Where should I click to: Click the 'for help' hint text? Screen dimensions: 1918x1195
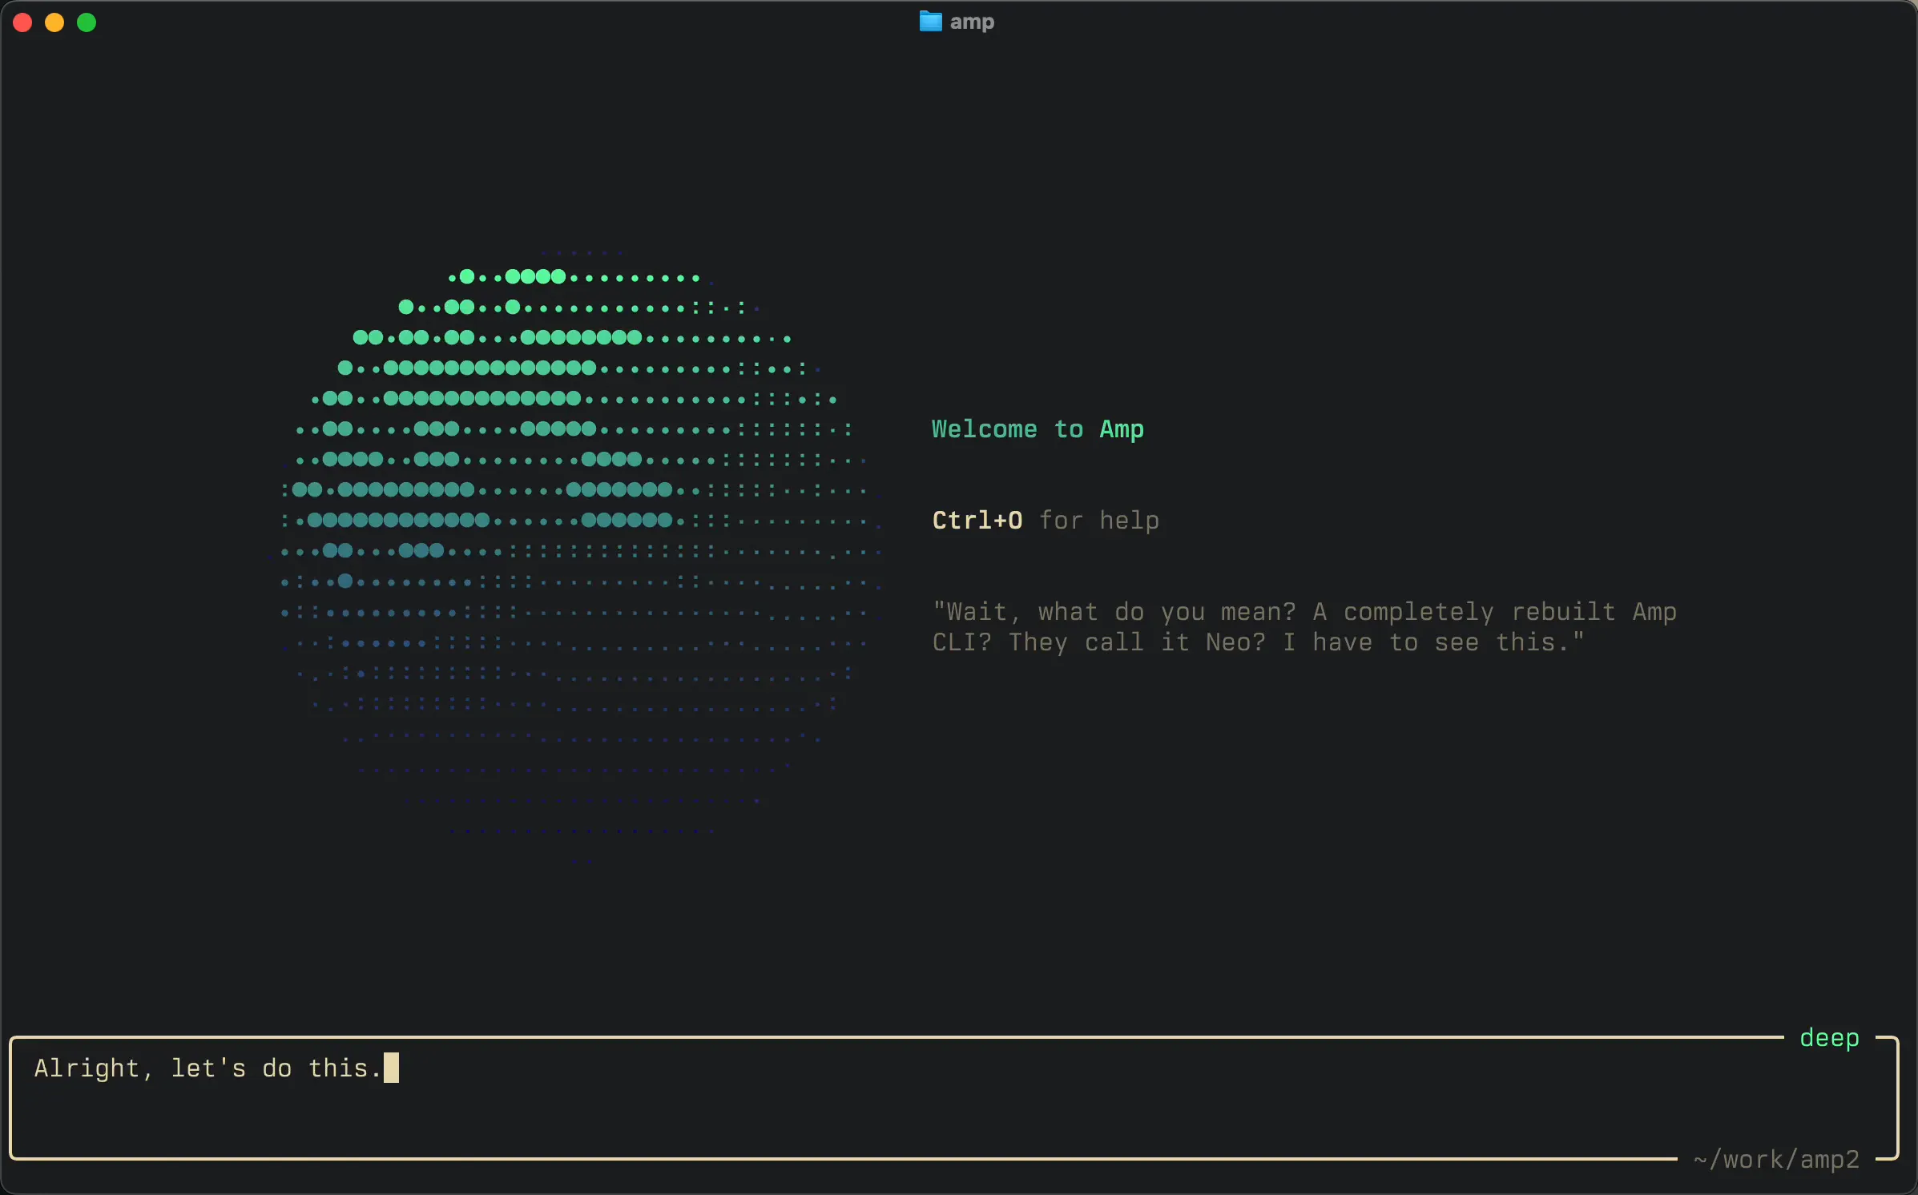coord(1099,521)
